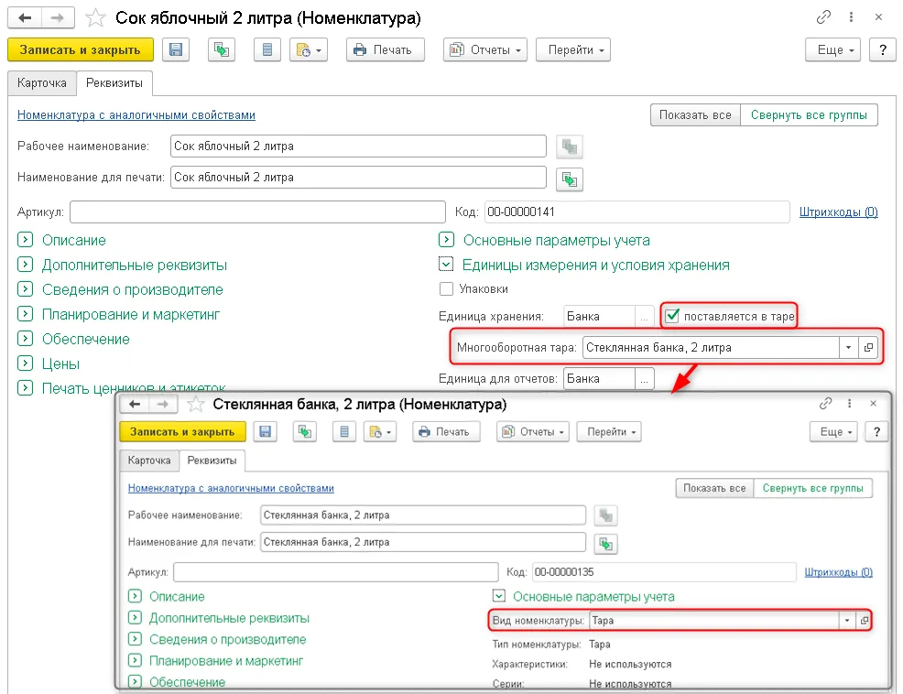Click Показать все in the Стеклянная банка window

tap(714, 488)
